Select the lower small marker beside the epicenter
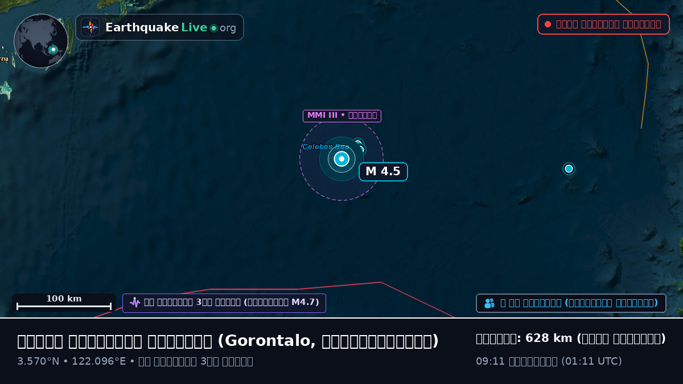Screen dimensions: 683x384 point(360,150)
